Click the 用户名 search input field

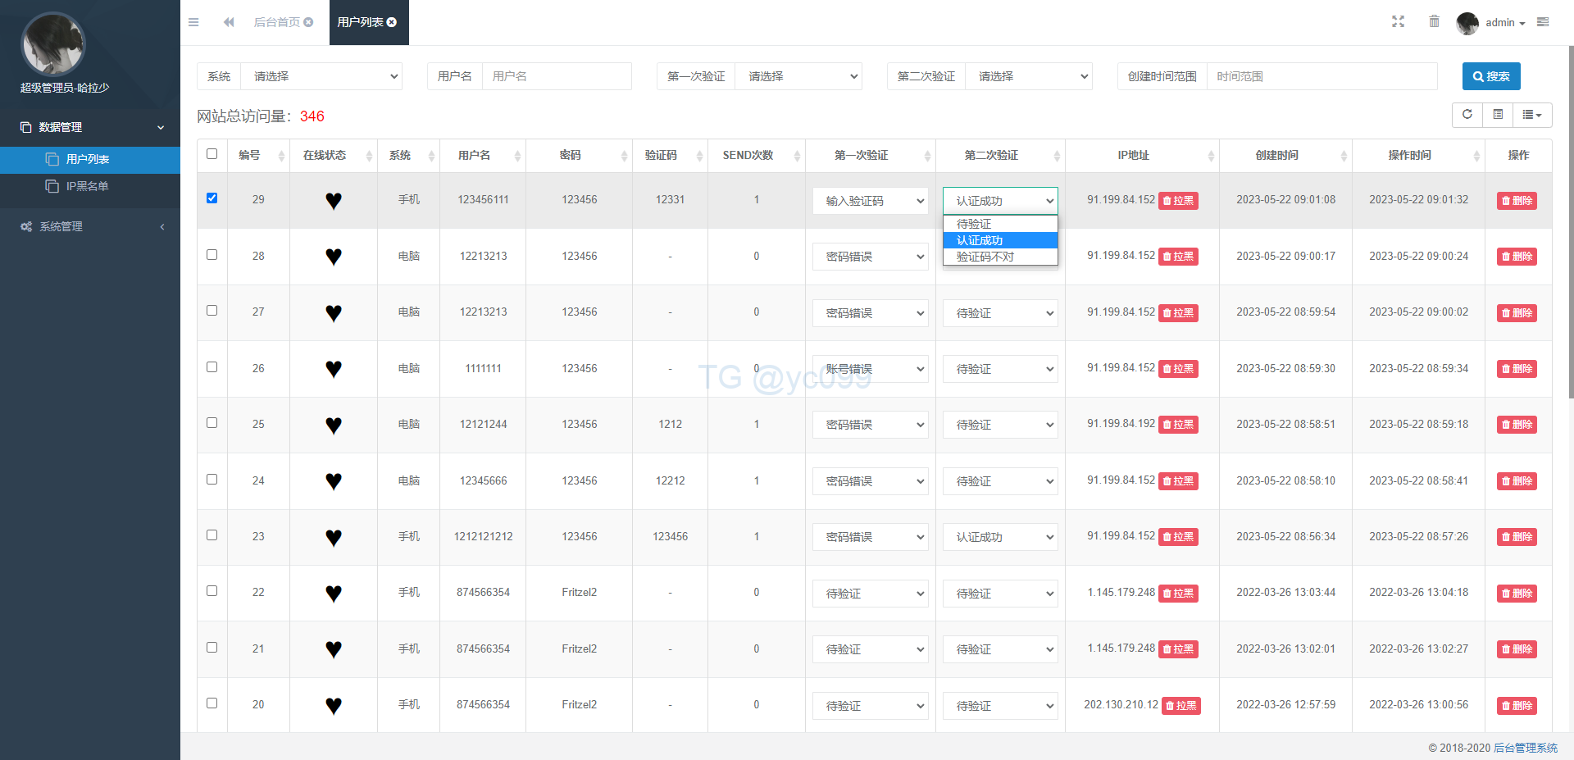(557, 76)
